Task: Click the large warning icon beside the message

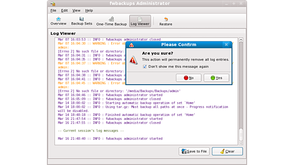Action: 133,60
